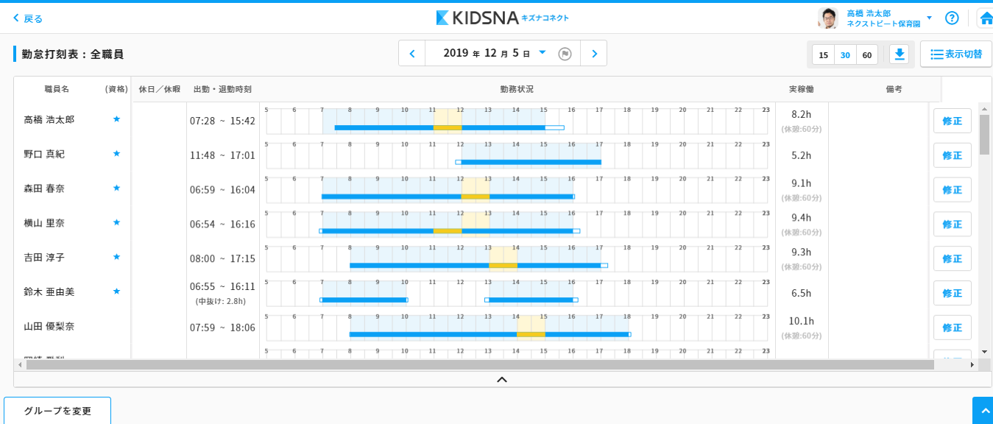This screenshot has height=424, width=993.
Task: Click the user avatar photo in the header
Action: [x=828, y=18]
